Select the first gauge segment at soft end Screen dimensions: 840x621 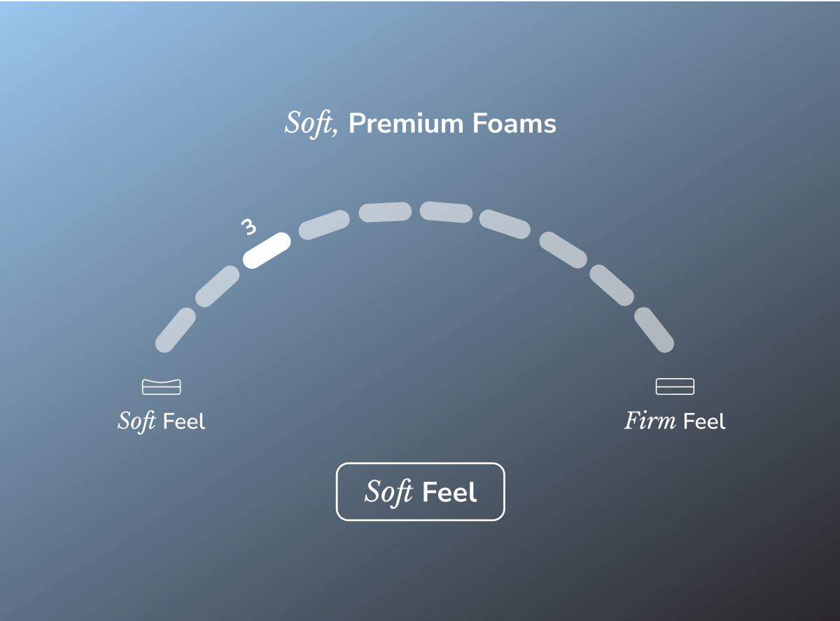[x=175, y=330]
